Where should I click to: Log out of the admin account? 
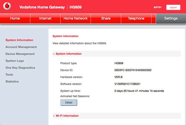[x=173, y=7]
